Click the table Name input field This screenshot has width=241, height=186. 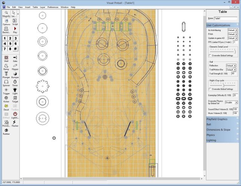click(x=226, y=18)
